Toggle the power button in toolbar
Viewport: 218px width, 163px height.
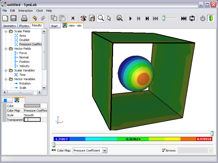[x=203, y=18]
